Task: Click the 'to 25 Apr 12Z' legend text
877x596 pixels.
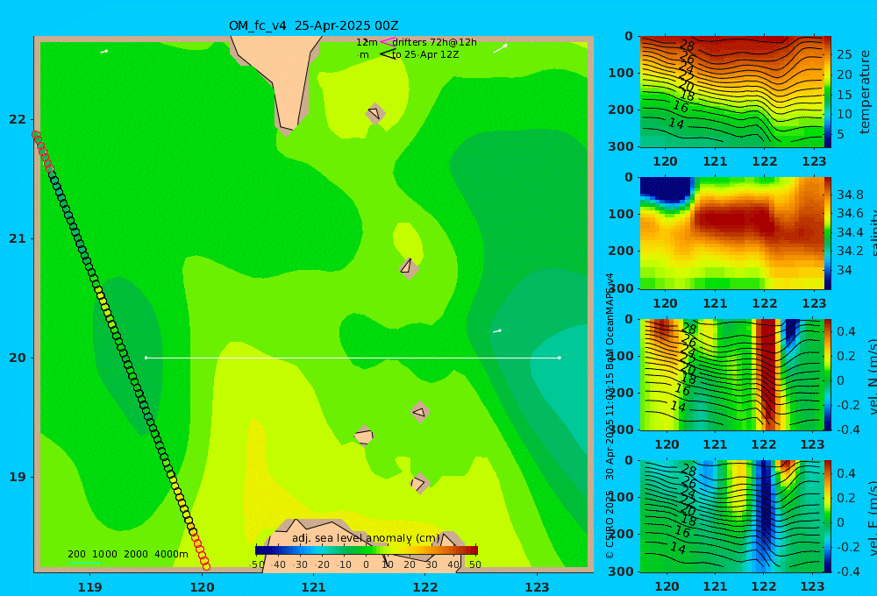Action: [x=425, y=54]
